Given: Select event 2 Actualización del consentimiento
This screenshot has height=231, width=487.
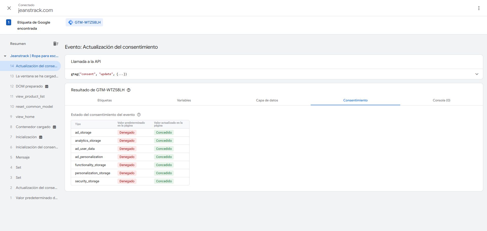Looking at the screenshot, I should 30,188.
